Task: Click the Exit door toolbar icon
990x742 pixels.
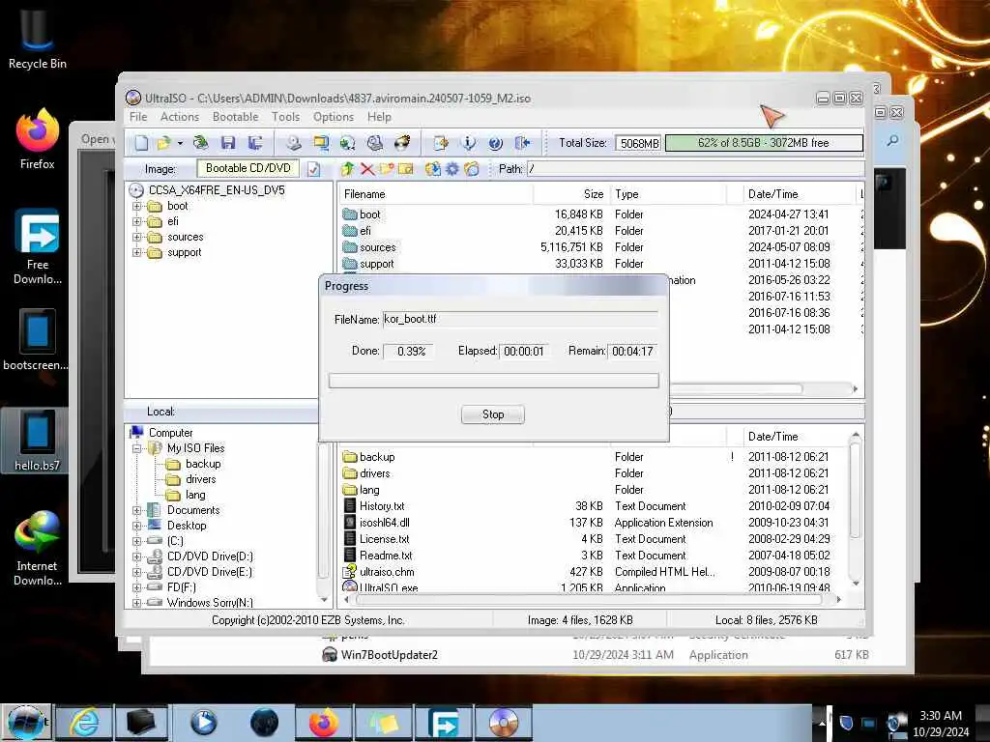Action: [522, 143]
